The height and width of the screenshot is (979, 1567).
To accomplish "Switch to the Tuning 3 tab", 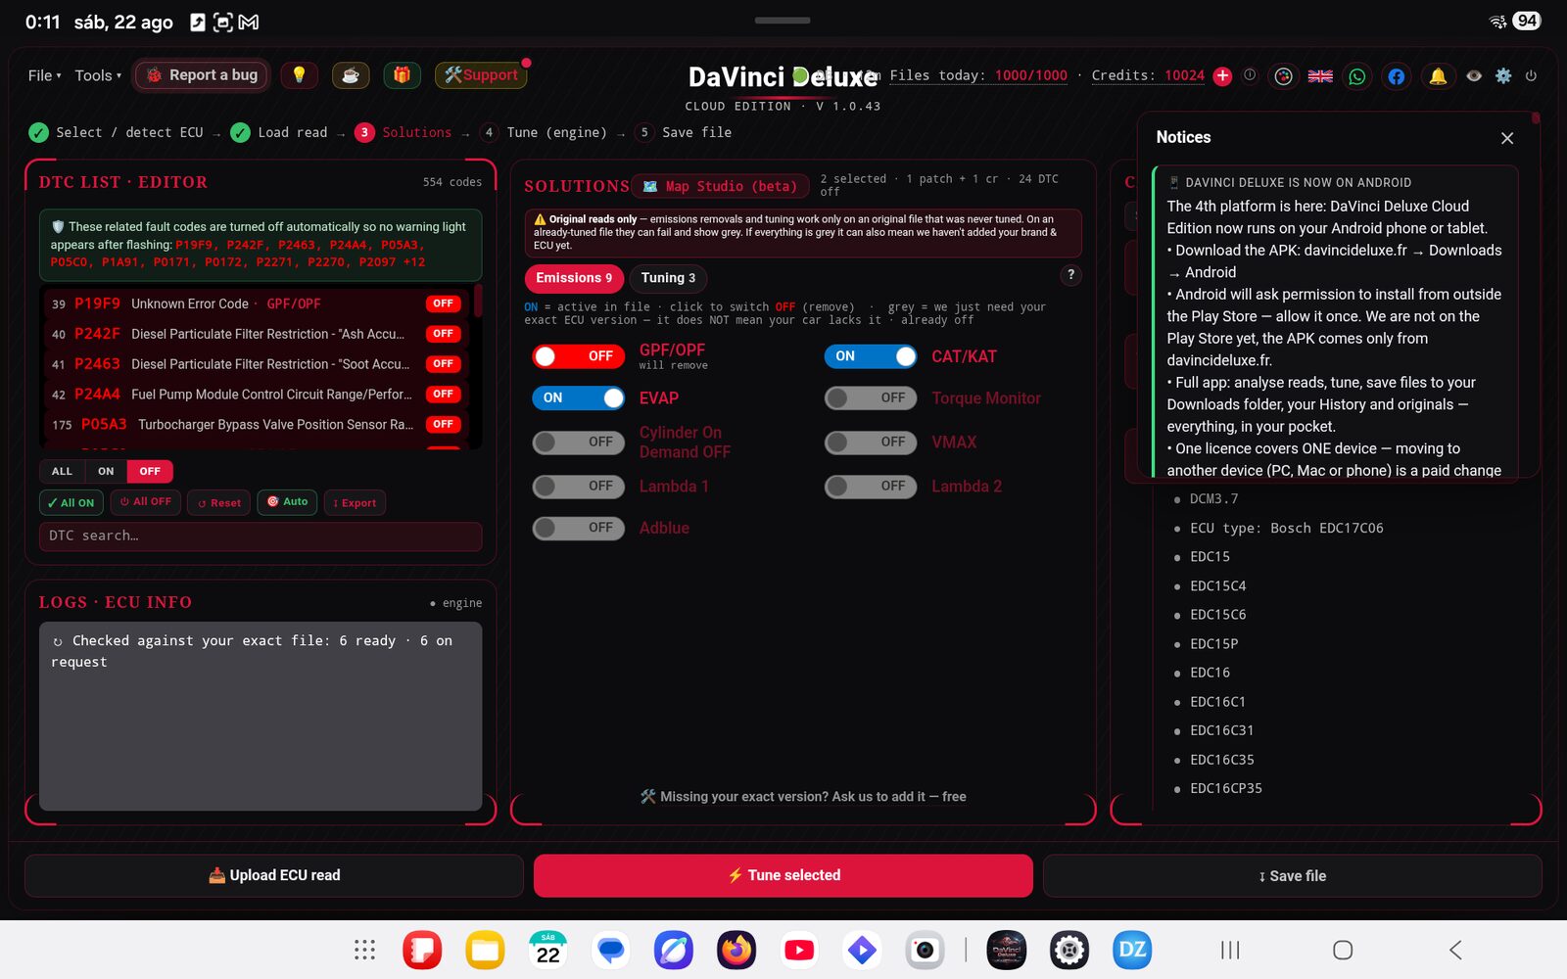I will coord(668,278).
